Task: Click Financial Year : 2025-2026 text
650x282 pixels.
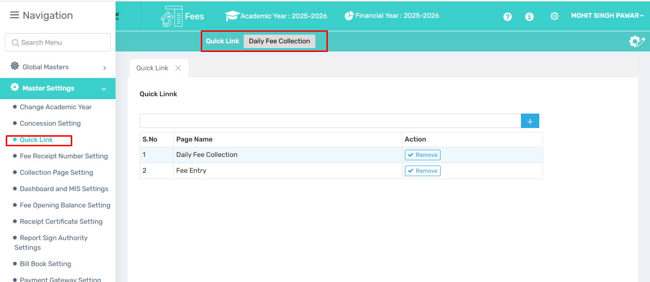Action: [x=397, y=16]
